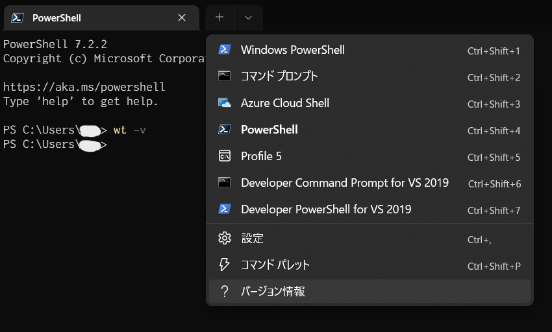Click the Ctrl+Shift+P shortcut label
Viewport: 552px width, 332px height.
[x=494, y=266]
